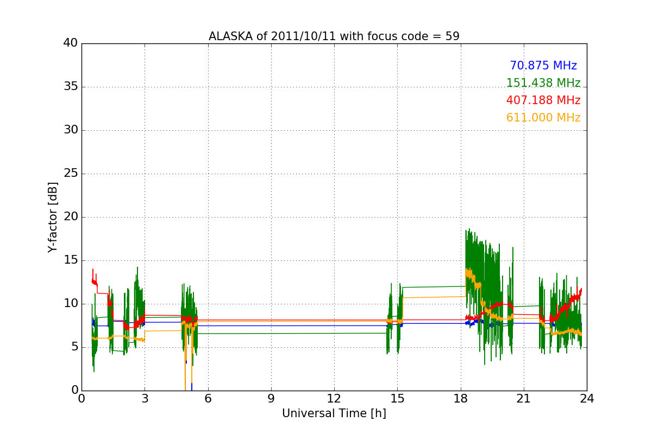652x434 pixels.
Task: Click x-axis tick label 15
Action: click(x=397, y=399)
